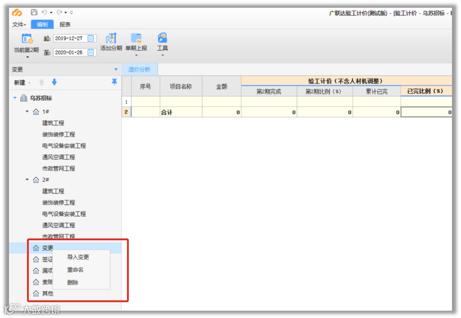The image size is (461, 318).
Task: Switch to the 编制 tab
Action: pos(42,24)
